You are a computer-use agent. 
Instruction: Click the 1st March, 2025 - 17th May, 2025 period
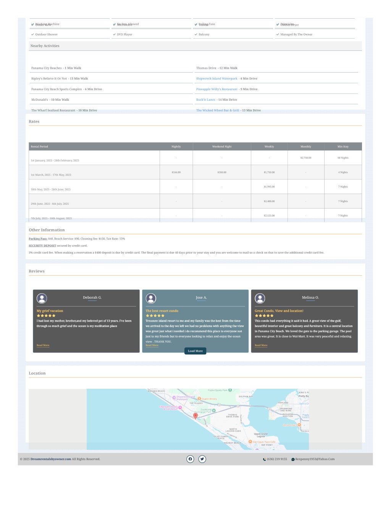point(51,175)
